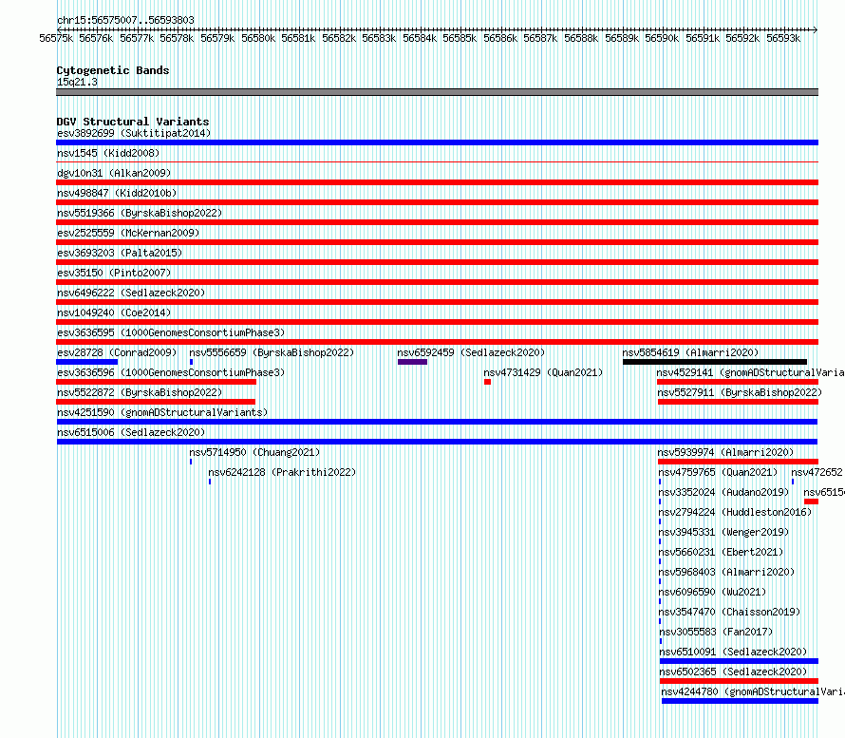The image size is (845, 738).
Task: Select nsv5939974 (Almarri2020) label
Action: (x=725, y=452)
